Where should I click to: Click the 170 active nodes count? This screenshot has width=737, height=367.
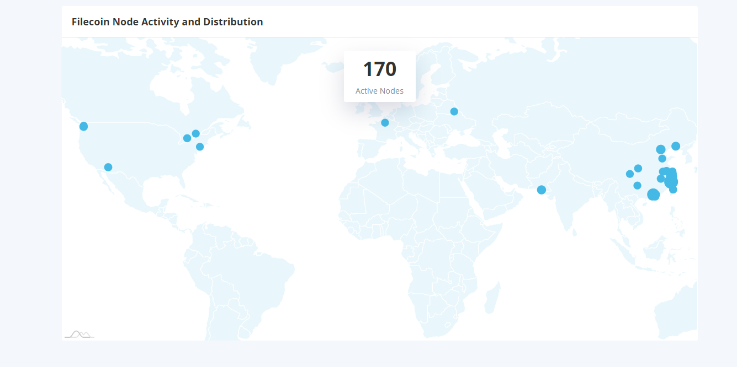[380, 69]
